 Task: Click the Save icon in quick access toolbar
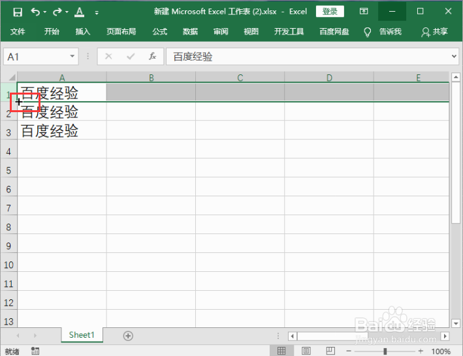click(x=18, y=12)
